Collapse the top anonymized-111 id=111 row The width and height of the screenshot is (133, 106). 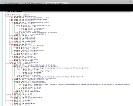coord(30,22)
